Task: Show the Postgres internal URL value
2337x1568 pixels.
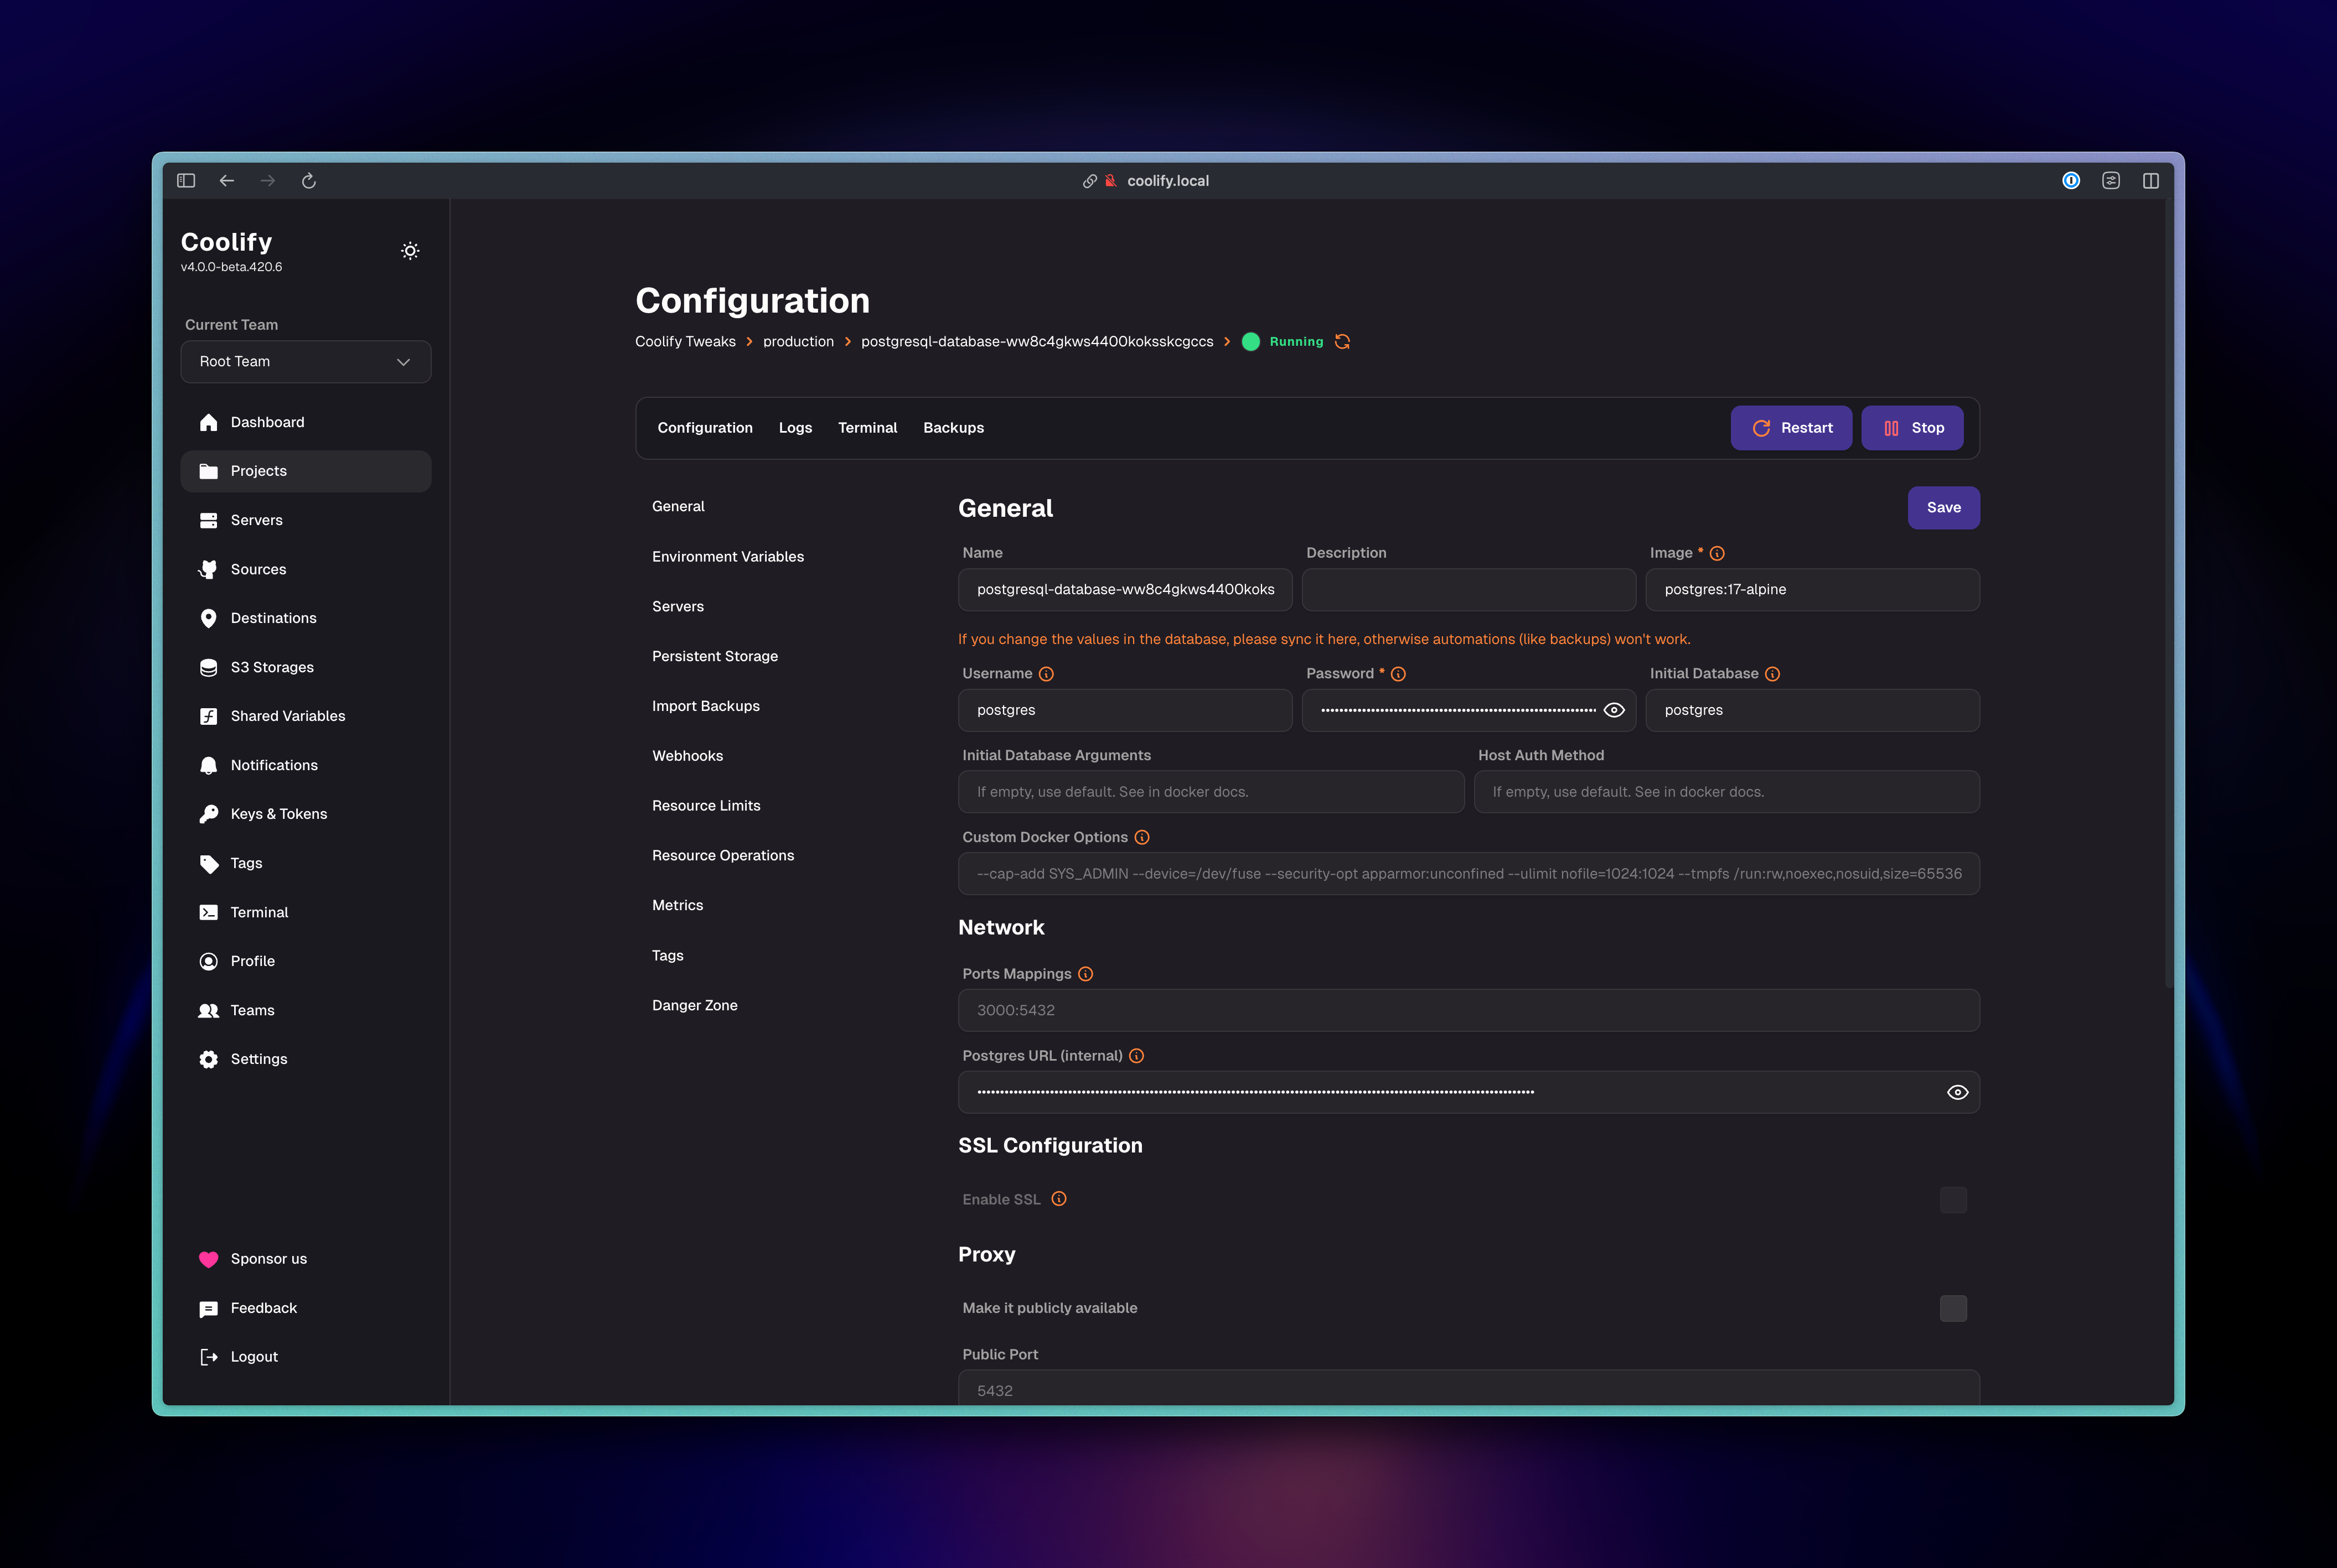Action: coord(1957,1092)
